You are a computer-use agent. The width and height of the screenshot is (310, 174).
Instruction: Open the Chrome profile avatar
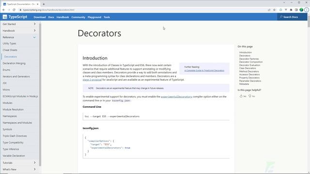(301, 10)
